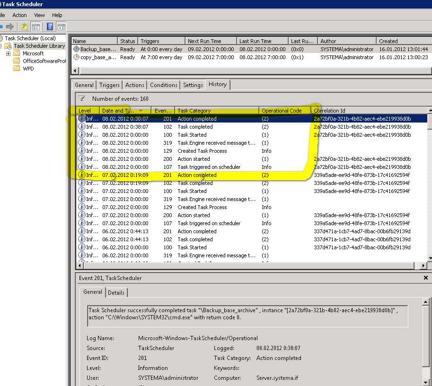Image resolution: width=432 pixels, height=386 pixels.
Task: Click the Correlation Id column header
Action: (369, 111)
